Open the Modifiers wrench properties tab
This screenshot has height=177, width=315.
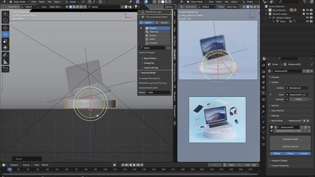(x=263, y=112)
